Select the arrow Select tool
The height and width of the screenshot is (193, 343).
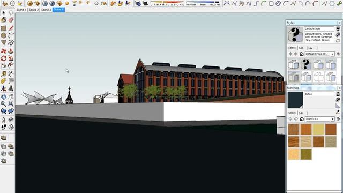pos(4,13)
